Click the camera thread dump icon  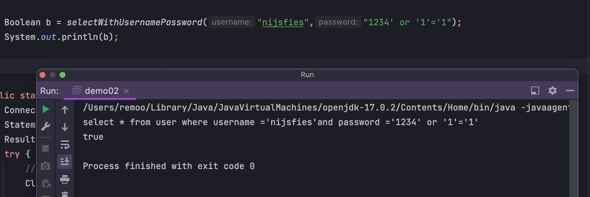tap(45, 166)
